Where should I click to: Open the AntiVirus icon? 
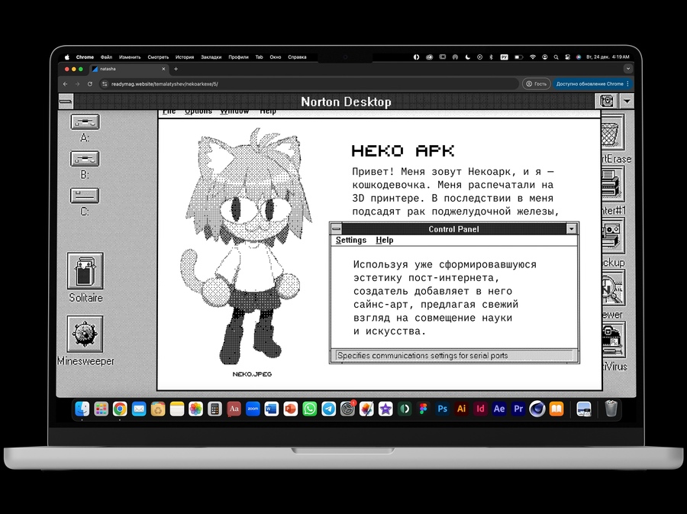coord(612,340)
